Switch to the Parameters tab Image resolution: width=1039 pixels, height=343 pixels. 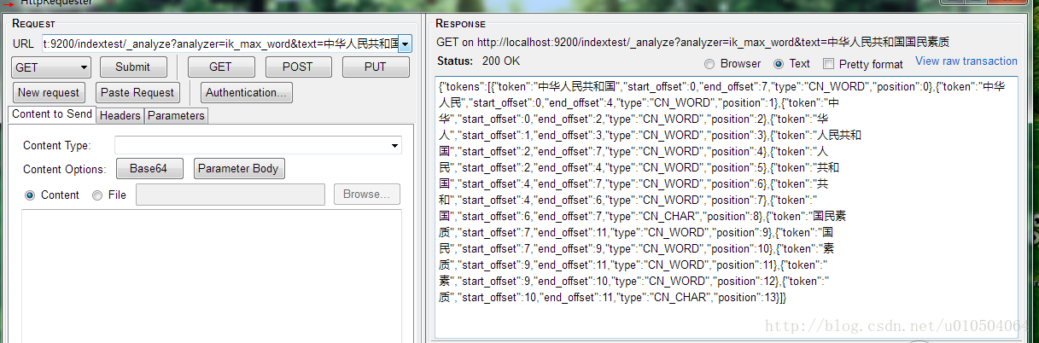176,115
